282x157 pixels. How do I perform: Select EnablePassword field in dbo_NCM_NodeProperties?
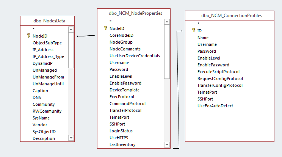pos(125,83)
